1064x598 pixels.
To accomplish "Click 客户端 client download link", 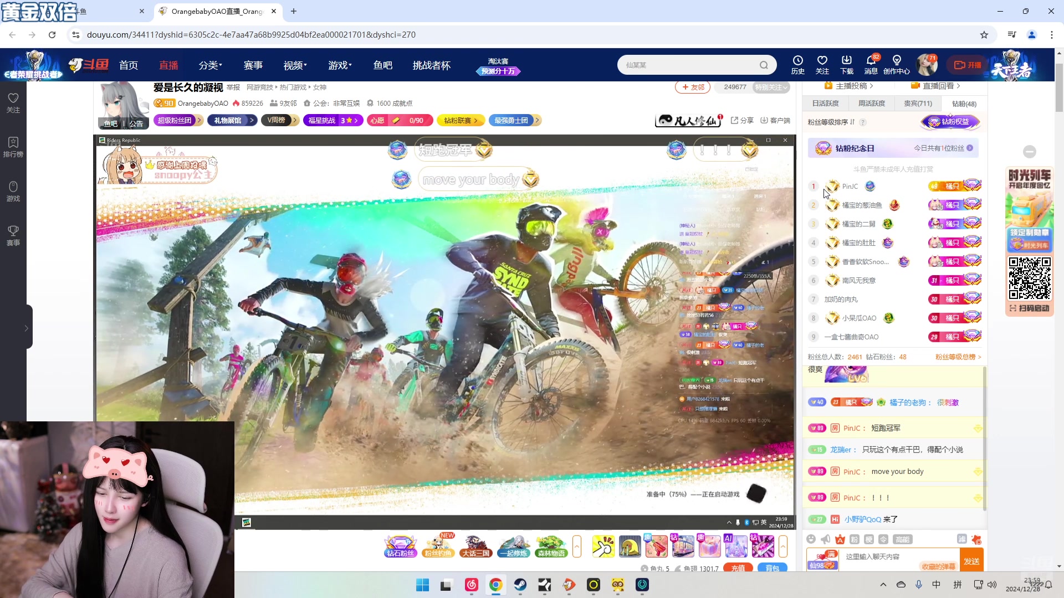I will pyautogui.click(x=775, y=120).
